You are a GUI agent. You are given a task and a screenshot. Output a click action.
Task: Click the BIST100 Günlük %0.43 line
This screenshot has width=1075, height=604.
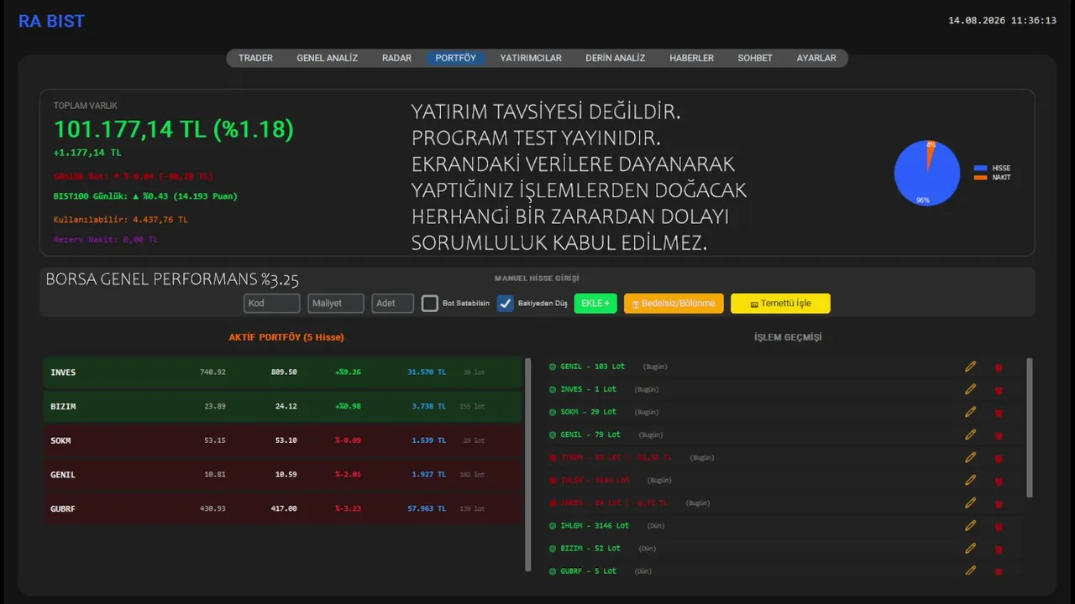[x=145, y=196]
